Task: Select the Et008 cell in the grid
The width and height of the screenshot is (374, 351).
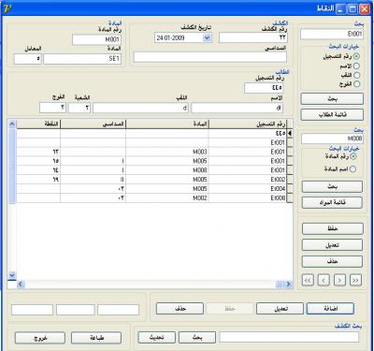Action: [x=248, y=198]
